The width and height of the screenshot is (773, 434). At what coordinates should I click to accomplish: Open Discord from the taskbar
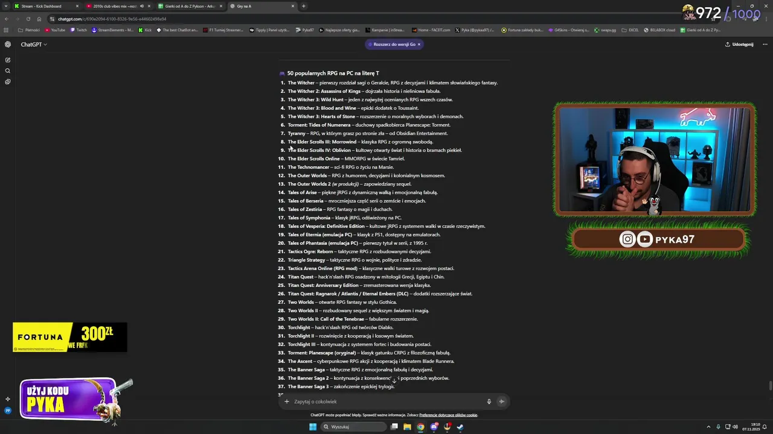(x=434, y=427)
